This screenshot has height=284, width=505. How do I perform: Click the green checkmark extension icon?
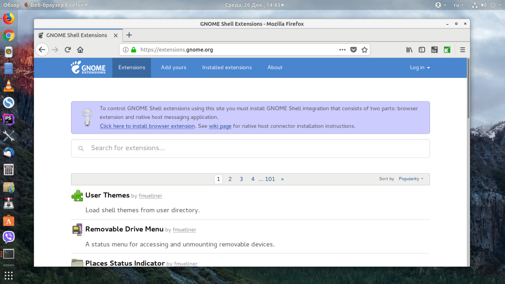[x=447, y=49]
